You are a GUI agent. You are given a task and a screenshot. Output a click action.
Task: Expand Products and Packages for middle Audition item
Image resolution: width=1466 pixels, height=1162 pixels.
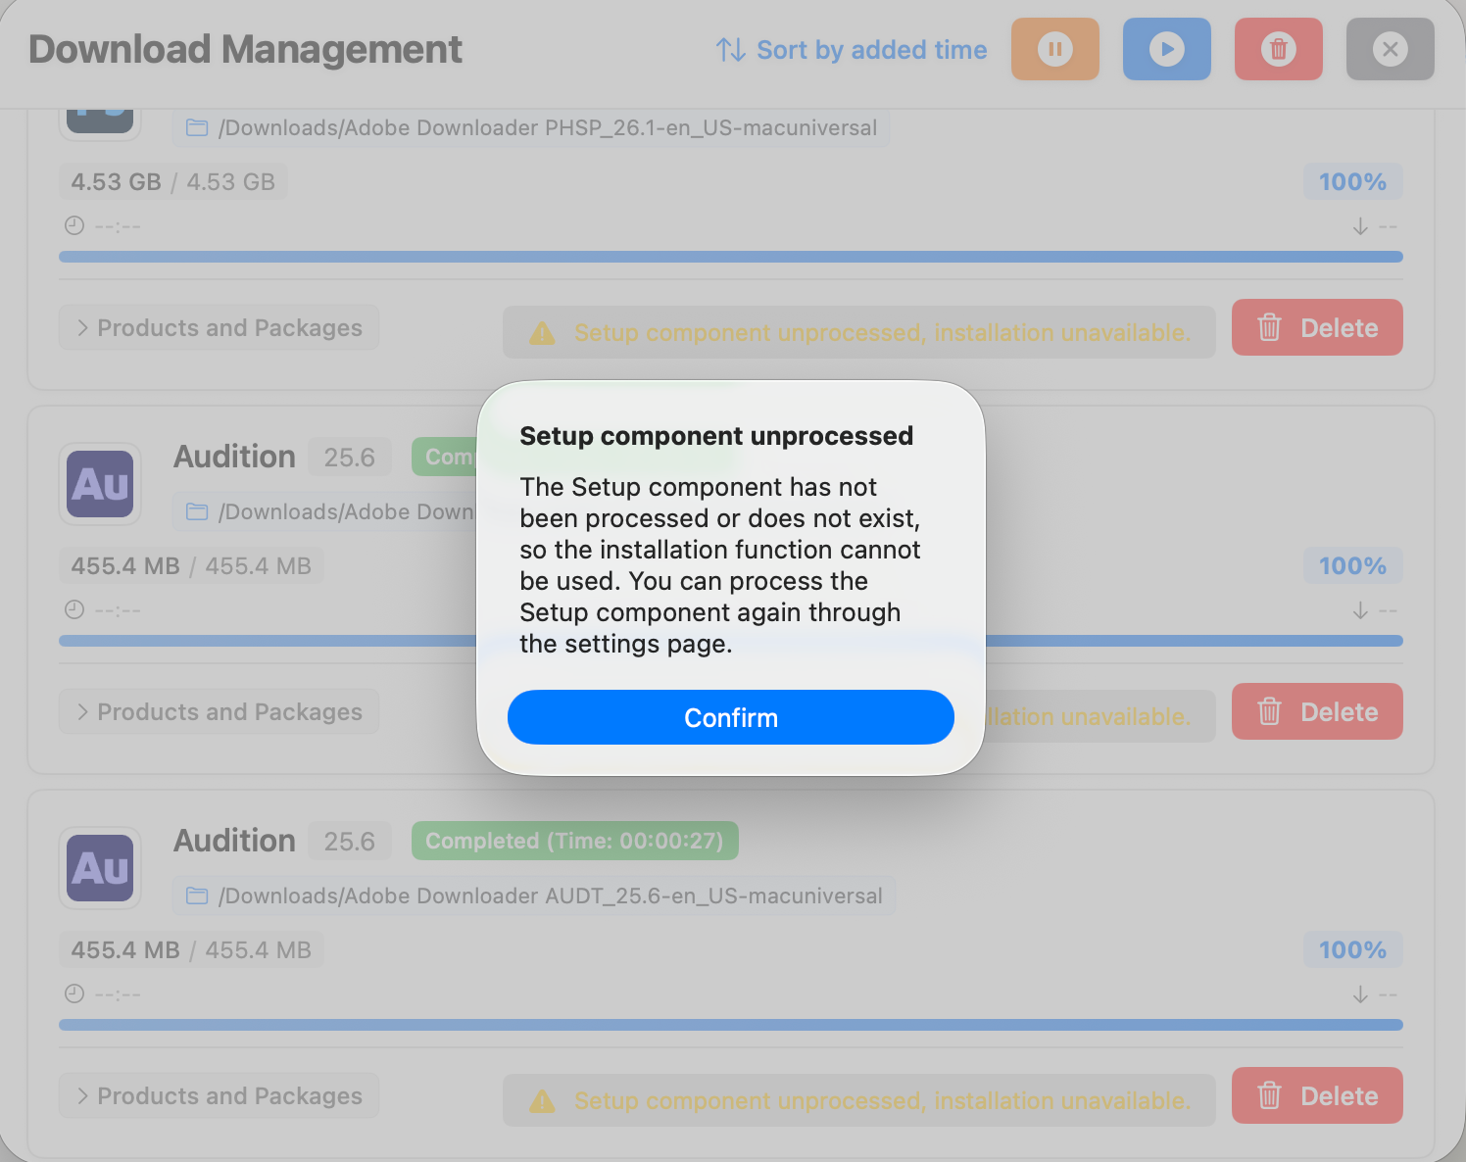click(219, 712)
